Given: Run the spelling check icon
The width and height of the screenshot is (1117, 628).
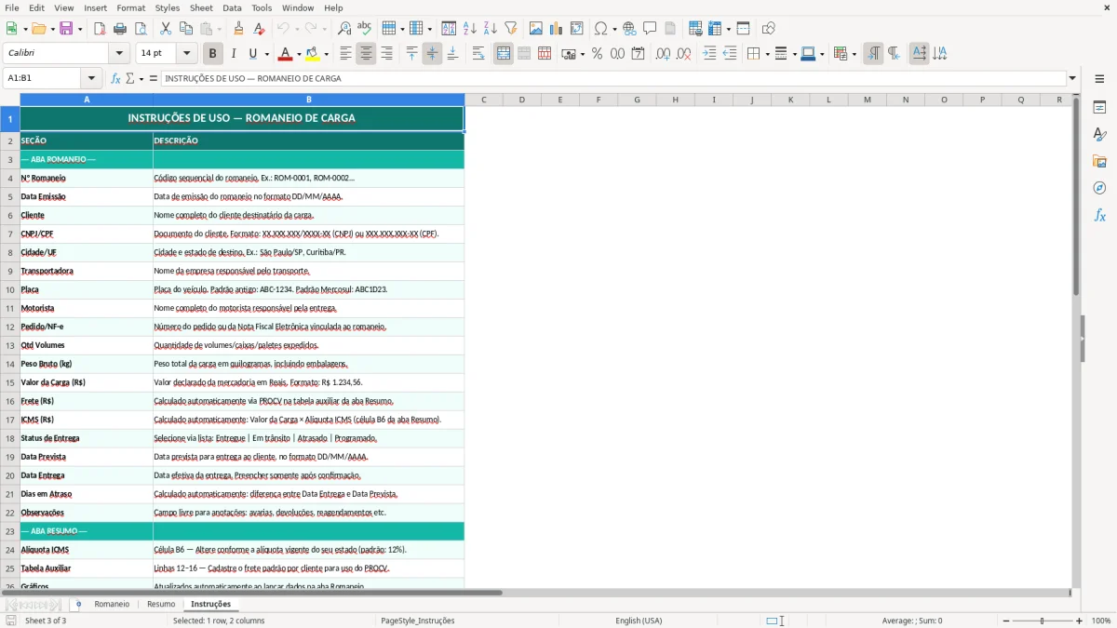Looking at the screenshot, I should coord(365,29).
